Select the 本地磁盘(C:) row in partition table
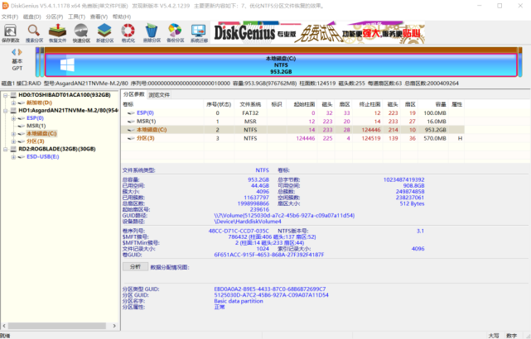The height and width of the screenshot is (339, 531). click(292, 130)
